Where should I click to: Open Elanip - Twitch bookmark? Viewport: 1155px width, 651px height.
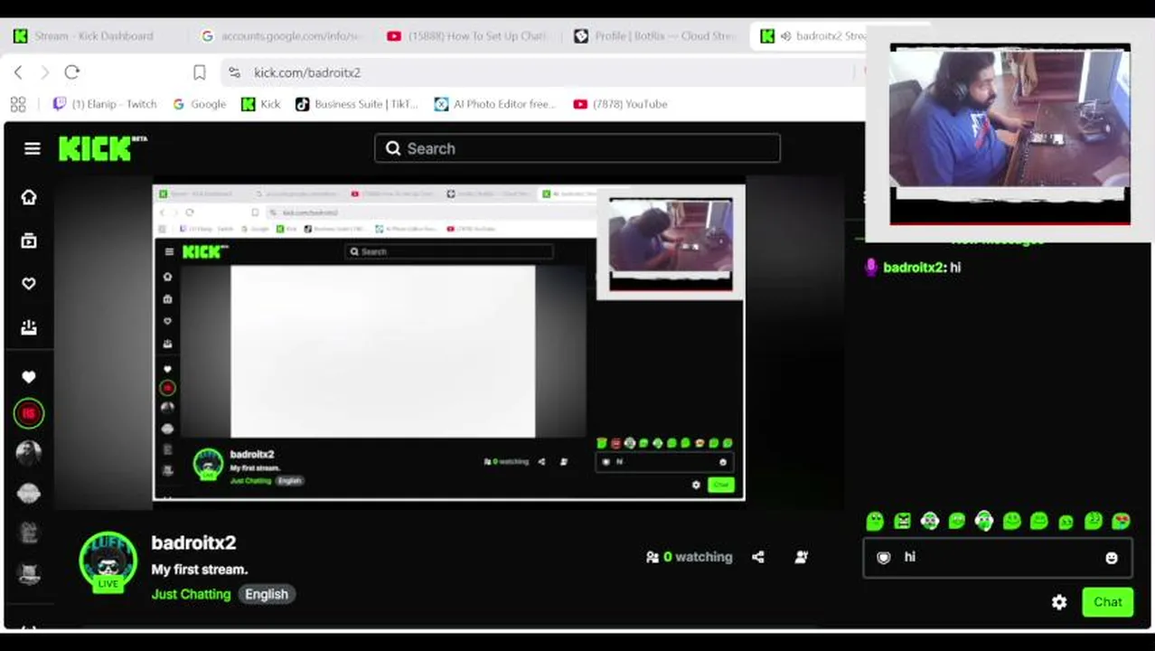click(105, 104)
